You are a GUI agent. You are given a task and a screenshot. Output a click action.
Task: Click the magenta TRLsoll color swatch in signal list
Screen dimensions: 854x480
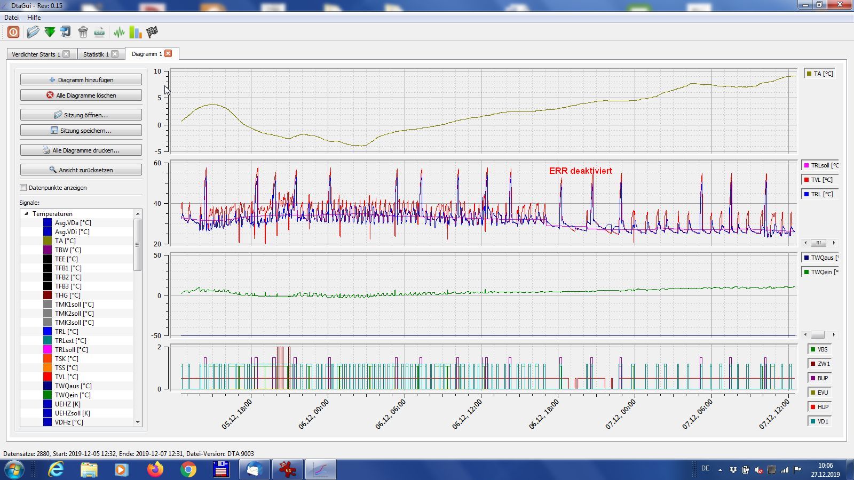(x=48, y=350)
